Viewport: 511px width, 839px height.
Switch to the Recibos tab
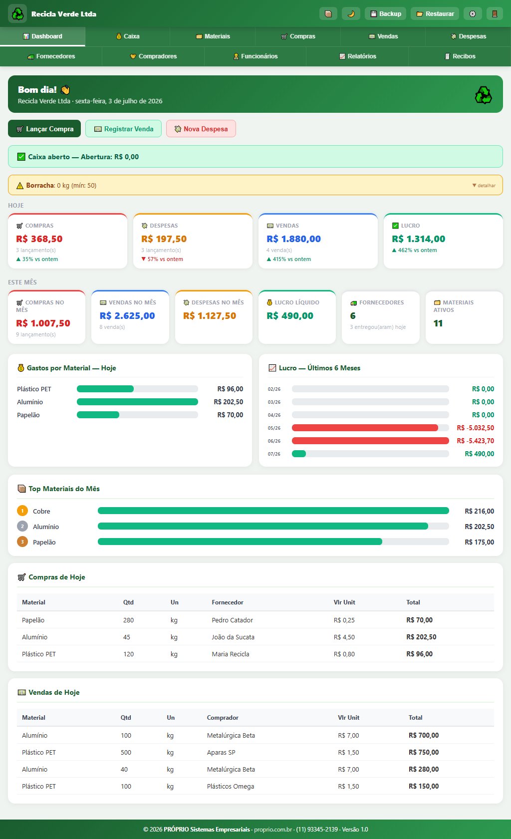(460, 56)
